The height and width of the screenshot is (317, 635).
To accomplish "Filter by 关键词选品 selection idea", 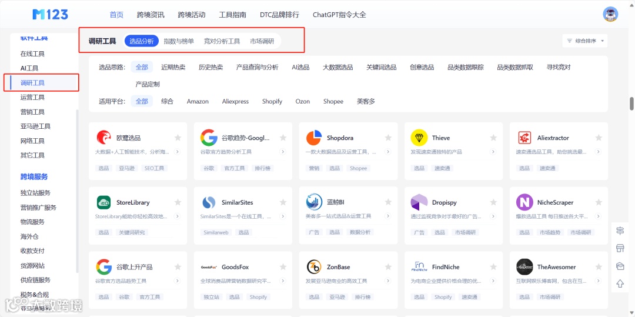I will click(x=382, y=67).
